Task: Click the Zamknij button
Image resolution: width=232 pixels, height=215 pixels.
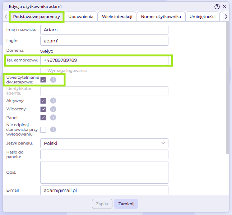Action: [126, 204]
